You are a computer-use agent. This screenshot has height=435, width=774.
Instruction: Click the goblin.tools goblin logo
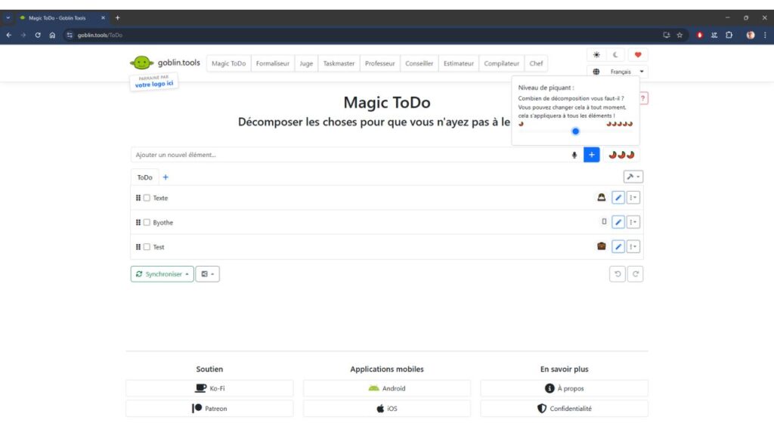tap(141, 63)
